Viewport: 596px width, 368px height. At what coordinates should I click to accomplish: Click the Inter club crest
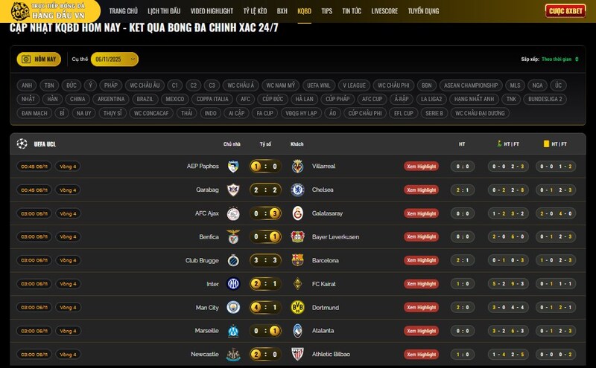[233, 284]
